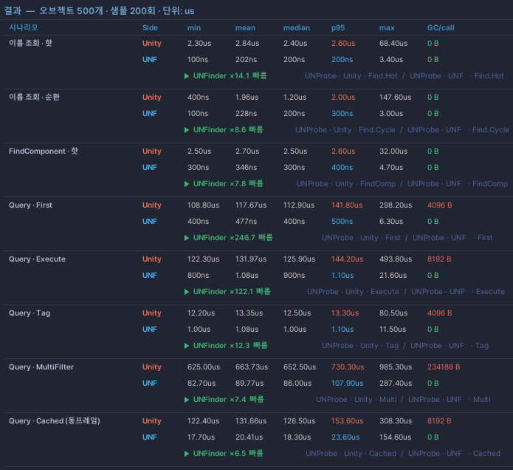This screenshot has width=513, height=470.
Task: Expand the UNFinder ×246.7 result triangle
Action: click(x=187, y=238)
